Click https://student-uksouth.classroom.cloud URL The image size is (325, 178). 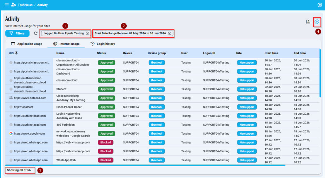click(x=30, y=89)
